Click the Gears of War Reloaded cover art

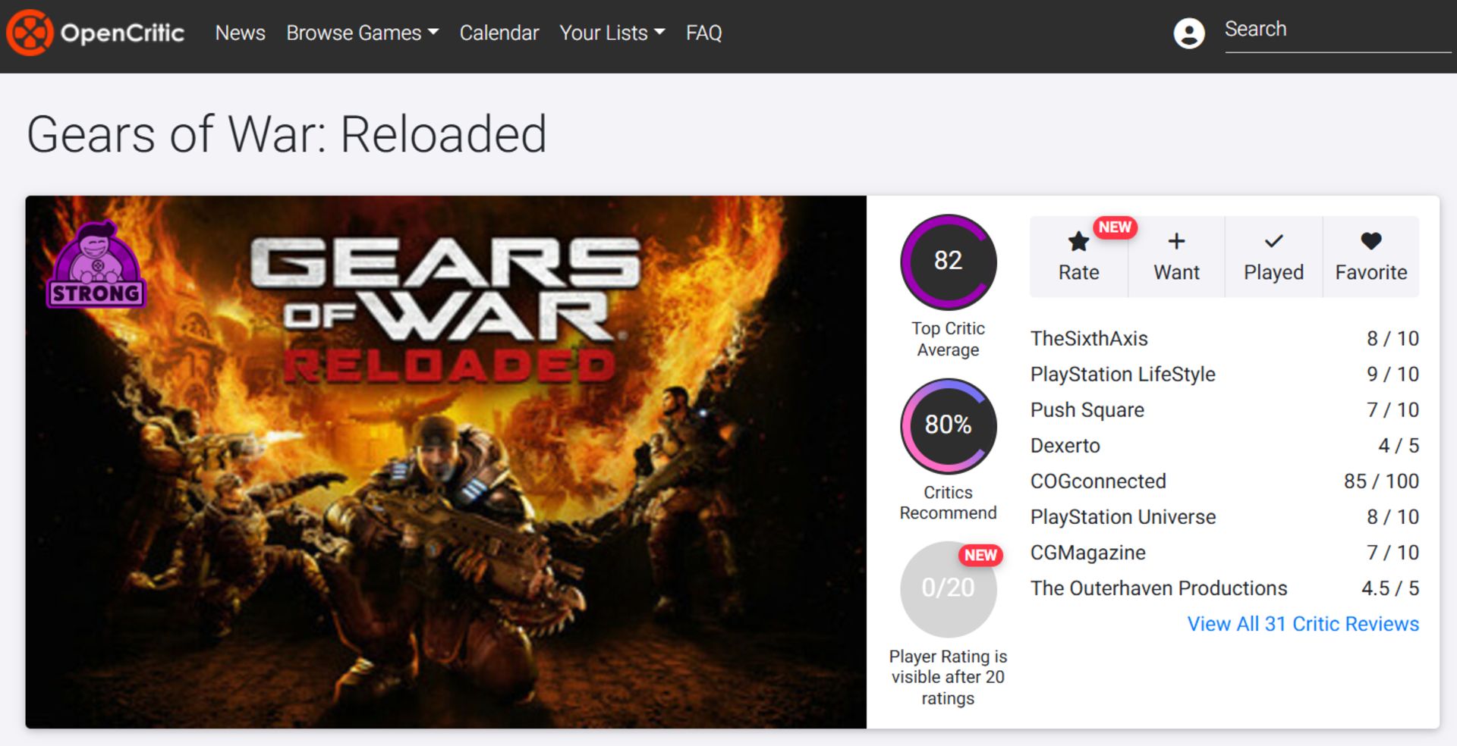[446, 462]
